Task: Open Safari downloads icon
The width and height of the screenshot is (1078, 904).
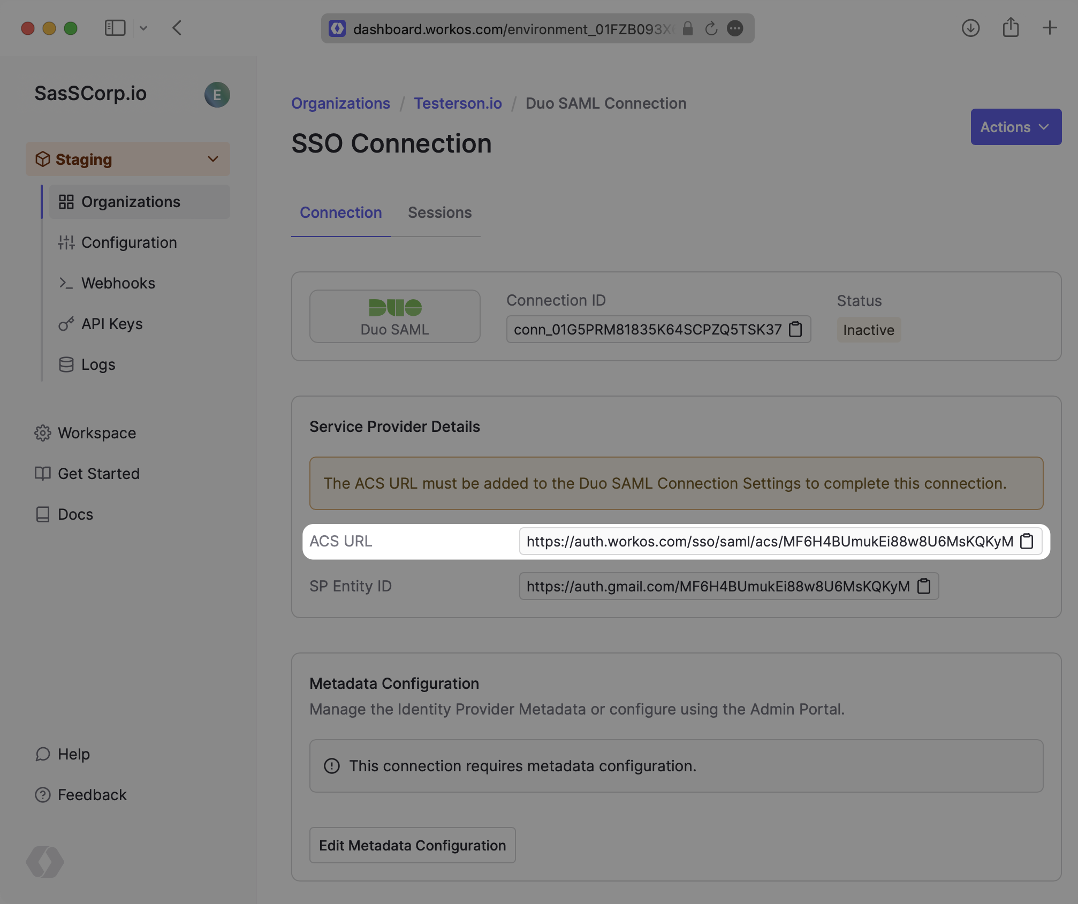Action: point(970,28)
